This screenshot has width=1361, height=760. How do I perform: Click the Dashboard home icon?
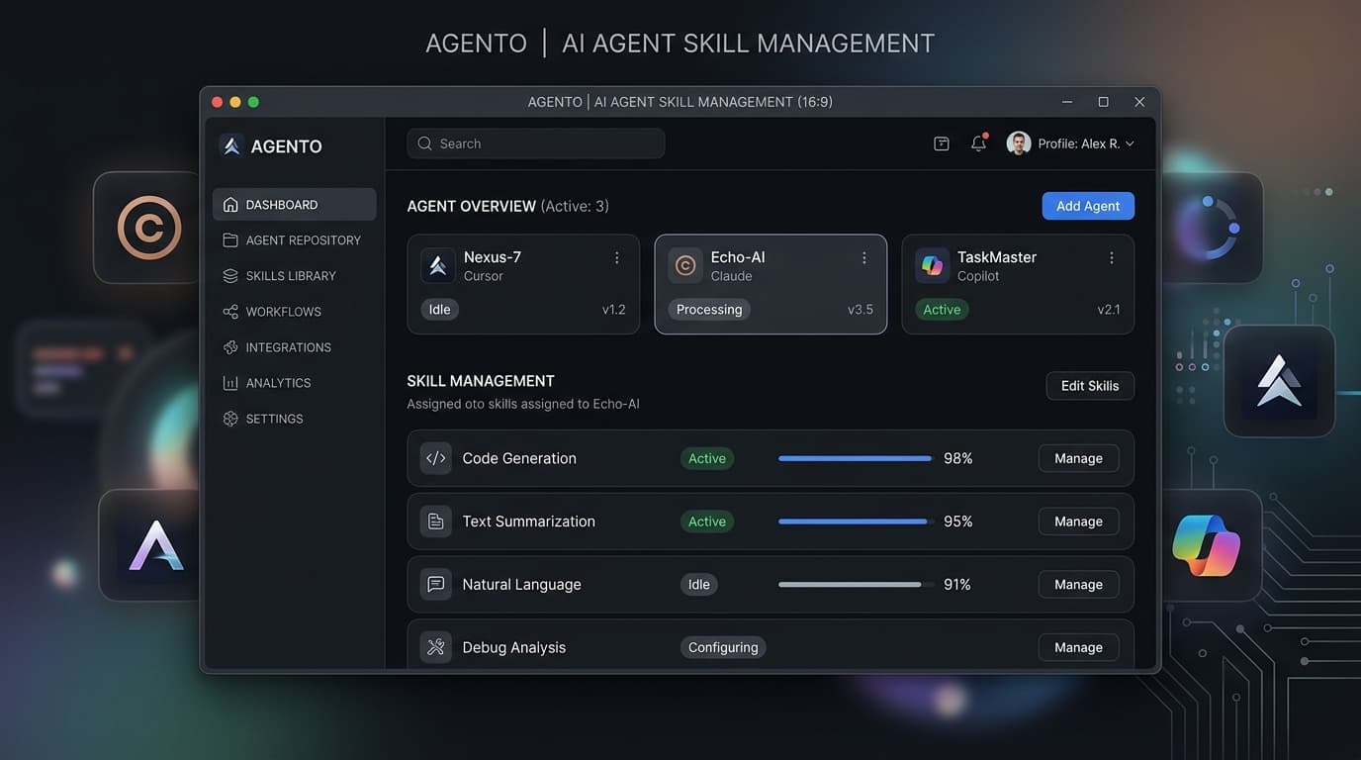click(230, 205)
